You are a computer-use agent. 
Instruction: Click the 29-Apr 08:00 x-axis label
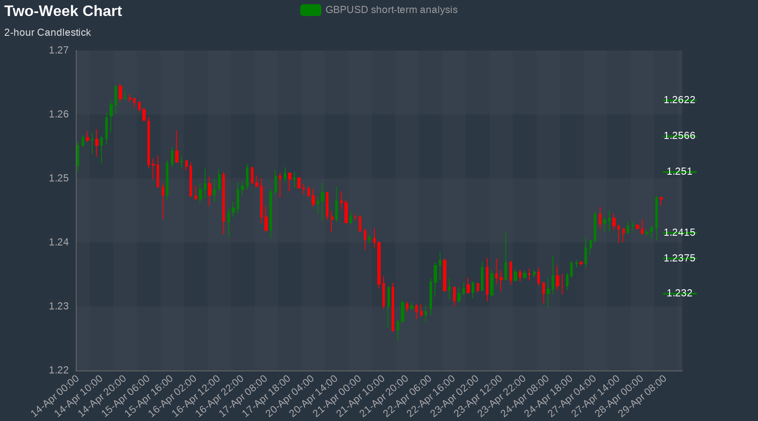tap(644, 396)
